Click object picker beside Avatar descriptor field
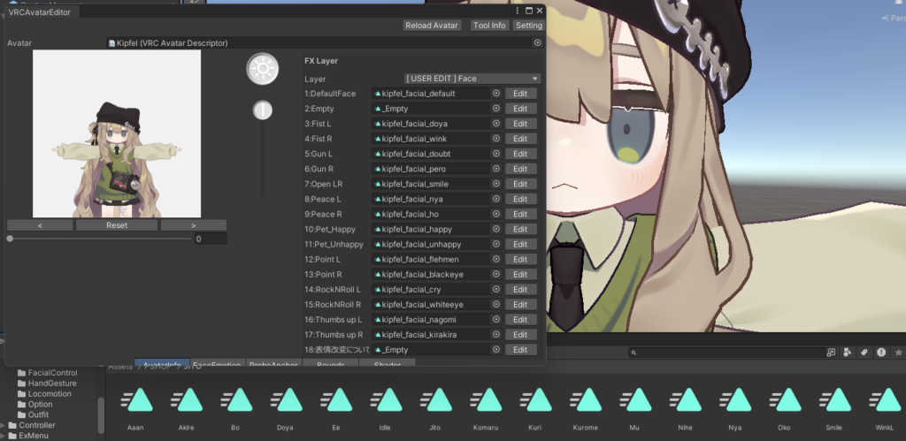The height and width of the screenshot is (441, 906). [537, 42]
